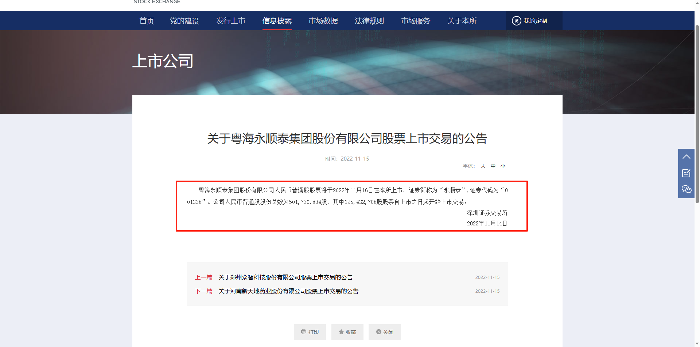Click the 深圳证券交易所 signature text
Screen dimensions: 700x347
(487, 213)
